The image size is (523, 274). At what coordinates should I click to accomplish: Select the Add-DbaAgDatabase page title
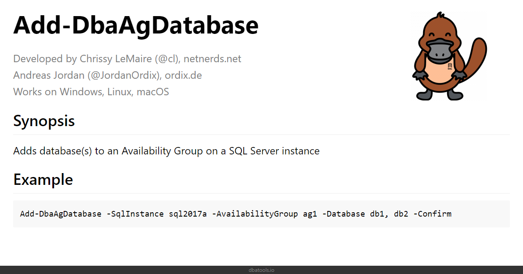coord(136,25)
